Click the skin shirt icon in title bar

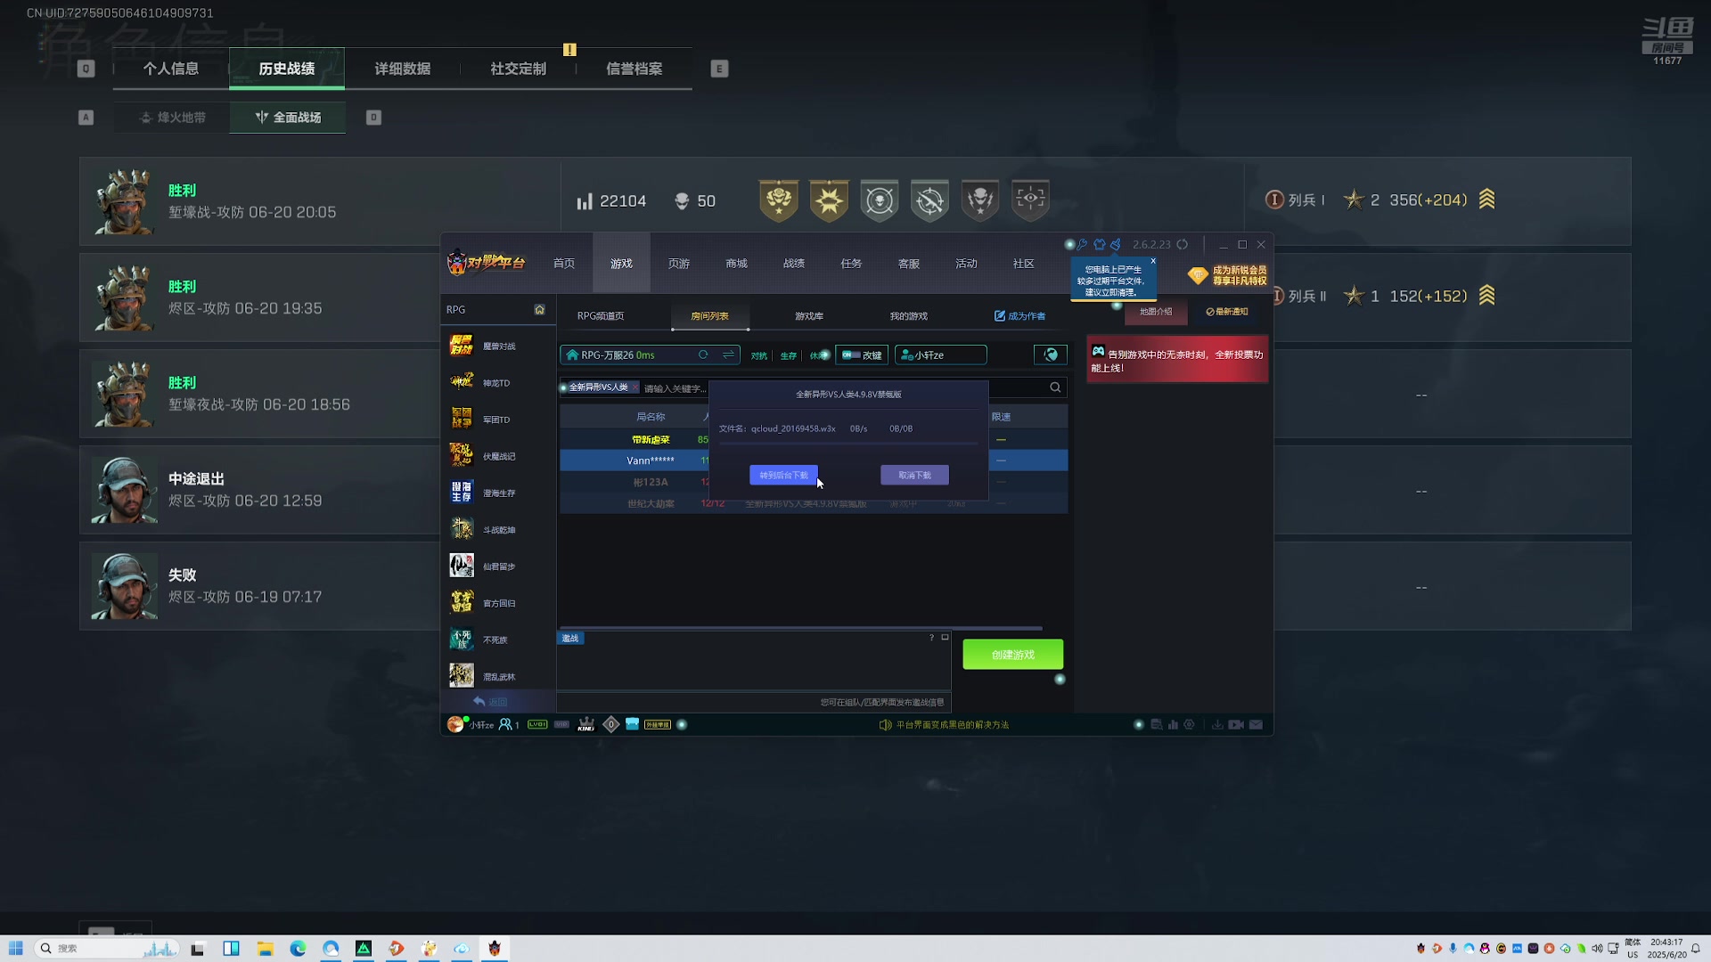(1100, 244)
